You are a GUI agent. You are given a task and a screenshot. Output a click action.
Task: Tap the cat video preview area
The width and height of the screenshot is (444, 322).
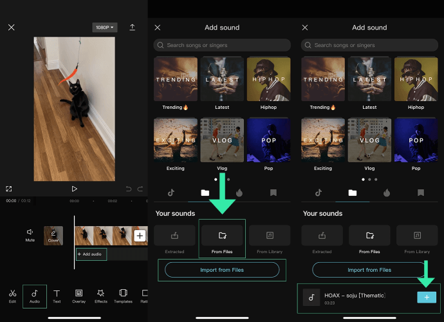click(74, 109)
